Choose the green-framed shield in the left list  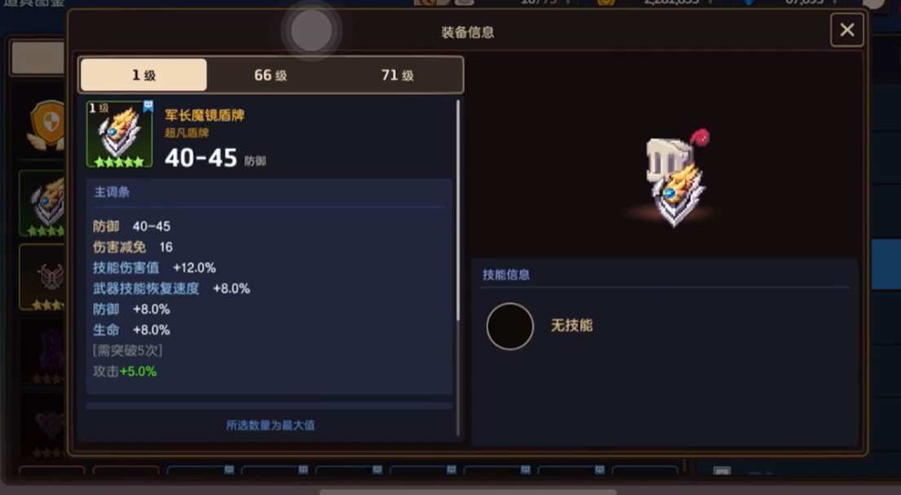(43, 203)
